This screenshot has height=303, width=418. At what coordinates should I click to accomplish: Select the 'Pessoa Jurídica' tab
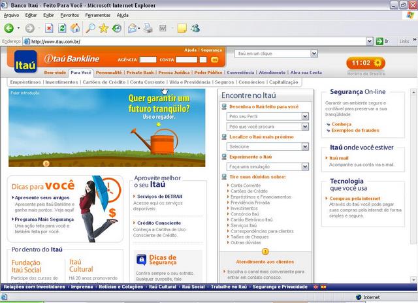tap(174, 72)
